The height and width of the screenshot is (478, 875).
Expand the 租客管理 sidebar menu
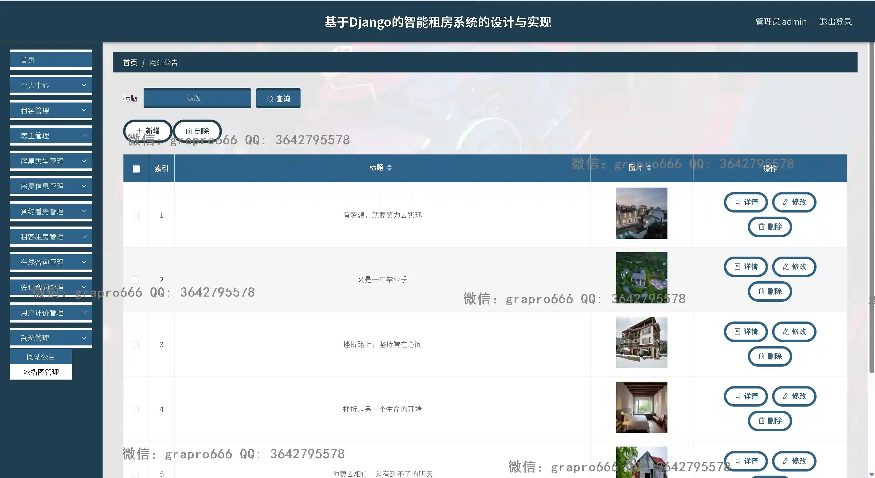(x=51, y=110)
